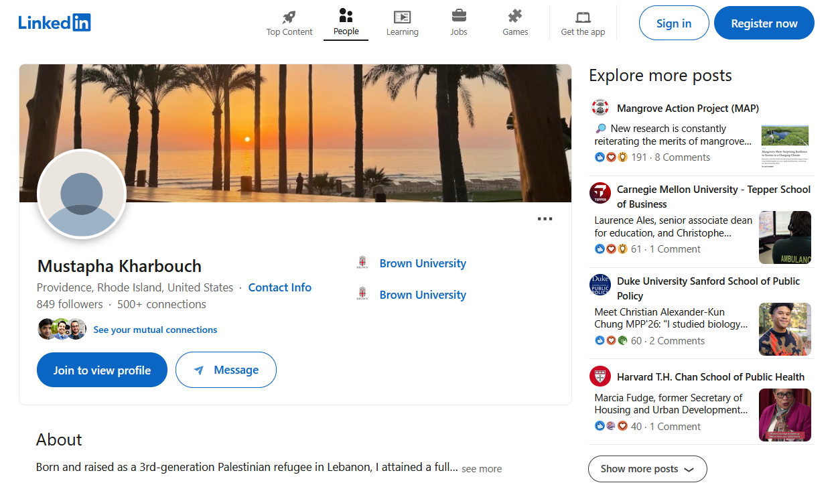Click paper plane icon in Message button

click(x=198, y=370)
